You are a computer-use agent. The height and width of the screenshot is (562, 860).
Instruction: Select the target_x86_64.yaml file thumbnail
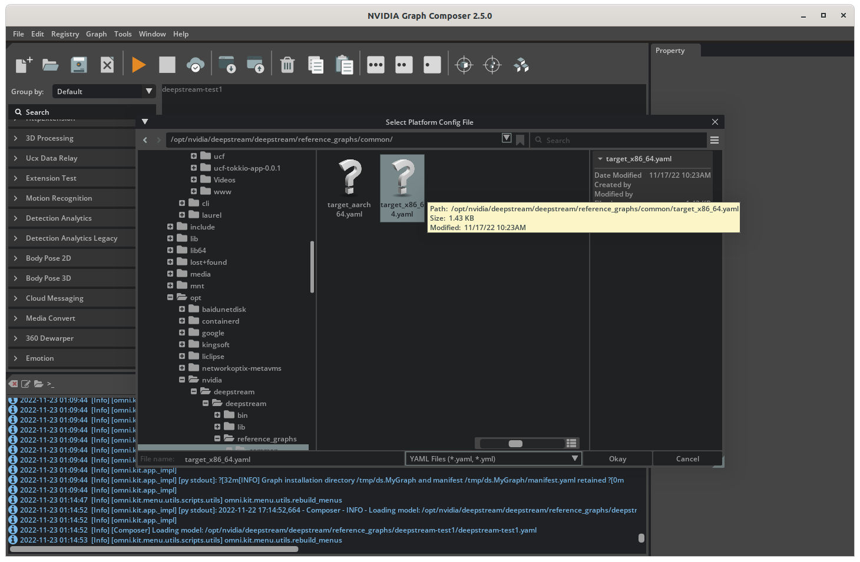tap(402, 188)
